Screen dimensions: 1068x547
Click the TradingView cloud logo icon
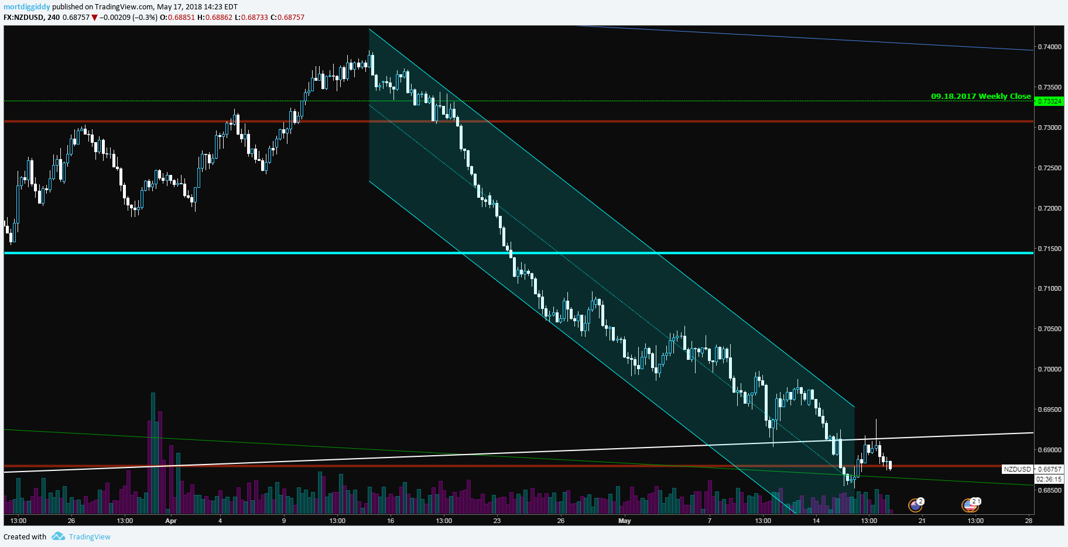[58, 536]
